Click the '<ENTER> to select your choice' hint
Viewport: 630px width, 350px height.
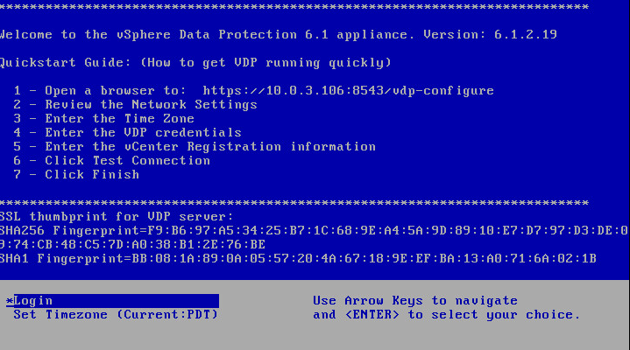tap(446, 315)
